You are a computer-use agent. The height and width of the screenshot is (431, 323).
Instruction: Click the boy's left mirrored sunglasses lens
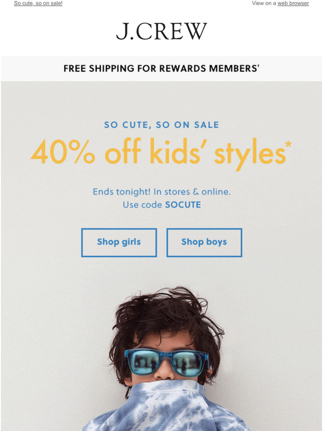point(146,361)
